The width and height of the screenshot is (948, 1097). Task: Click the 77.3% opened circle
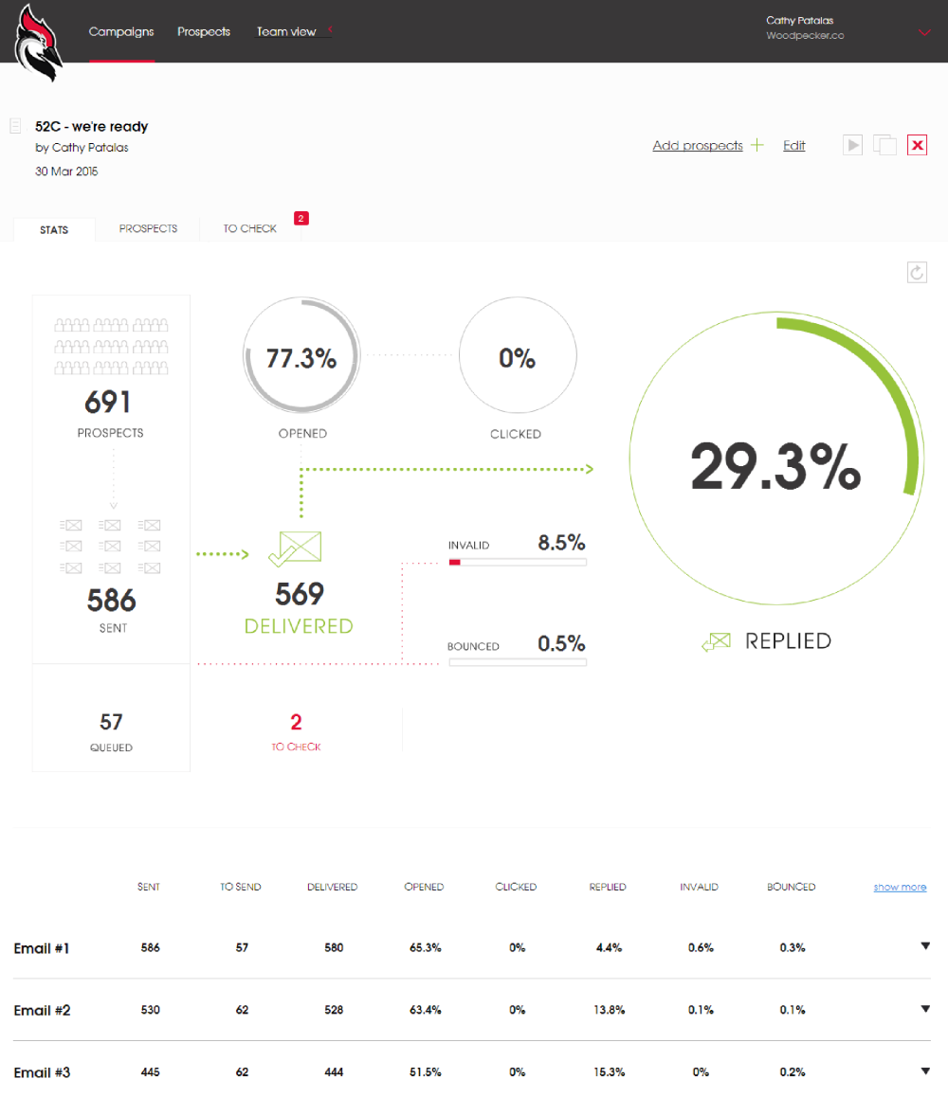pos(301,355)
